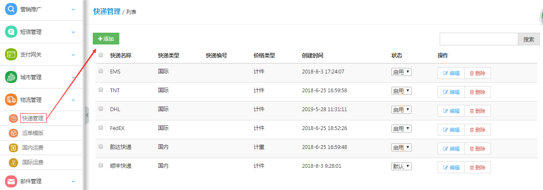Screen dimensions: 543x190
Task: Click the green 添加 button
Action: pos(106,39)
